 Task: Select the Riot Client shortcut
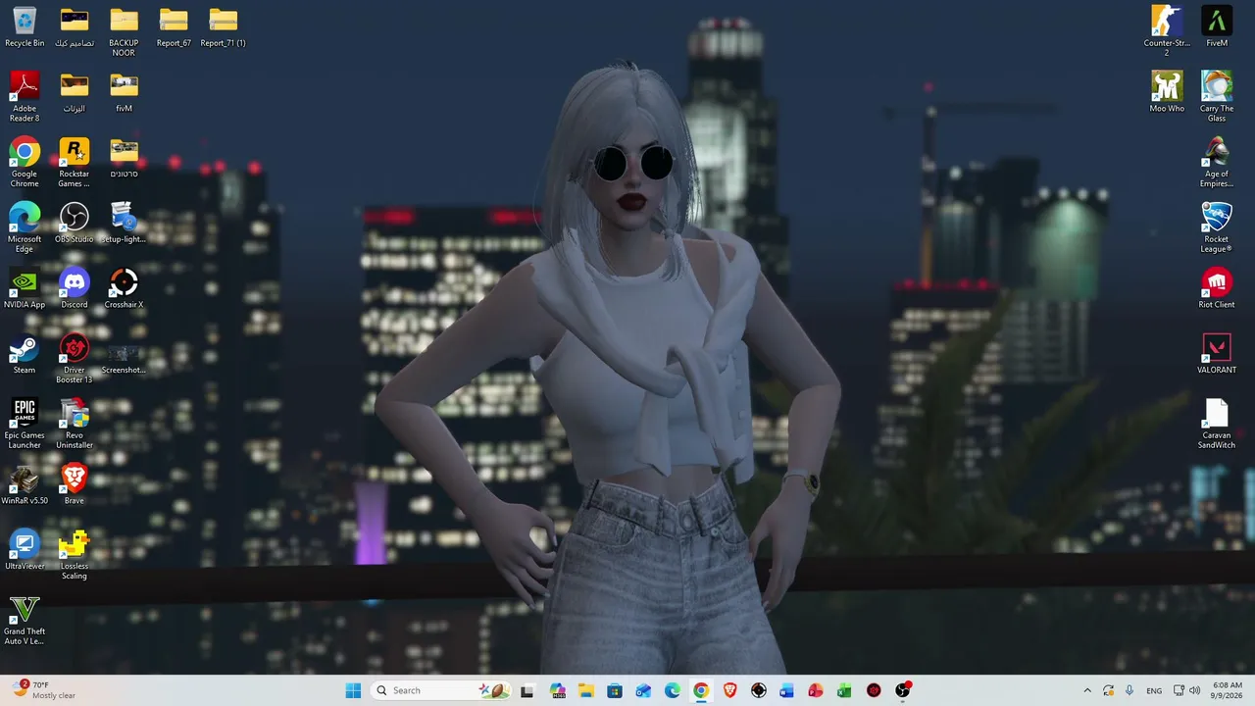1217,288
